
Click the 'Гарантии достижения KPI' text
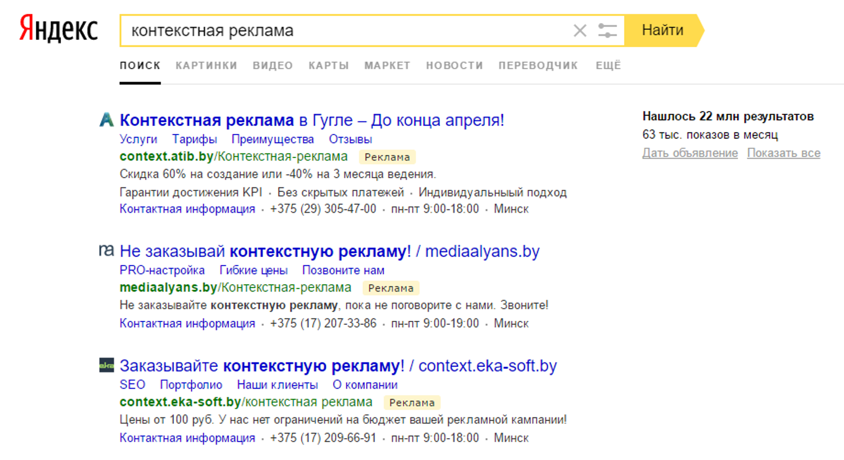pos(192,192)
